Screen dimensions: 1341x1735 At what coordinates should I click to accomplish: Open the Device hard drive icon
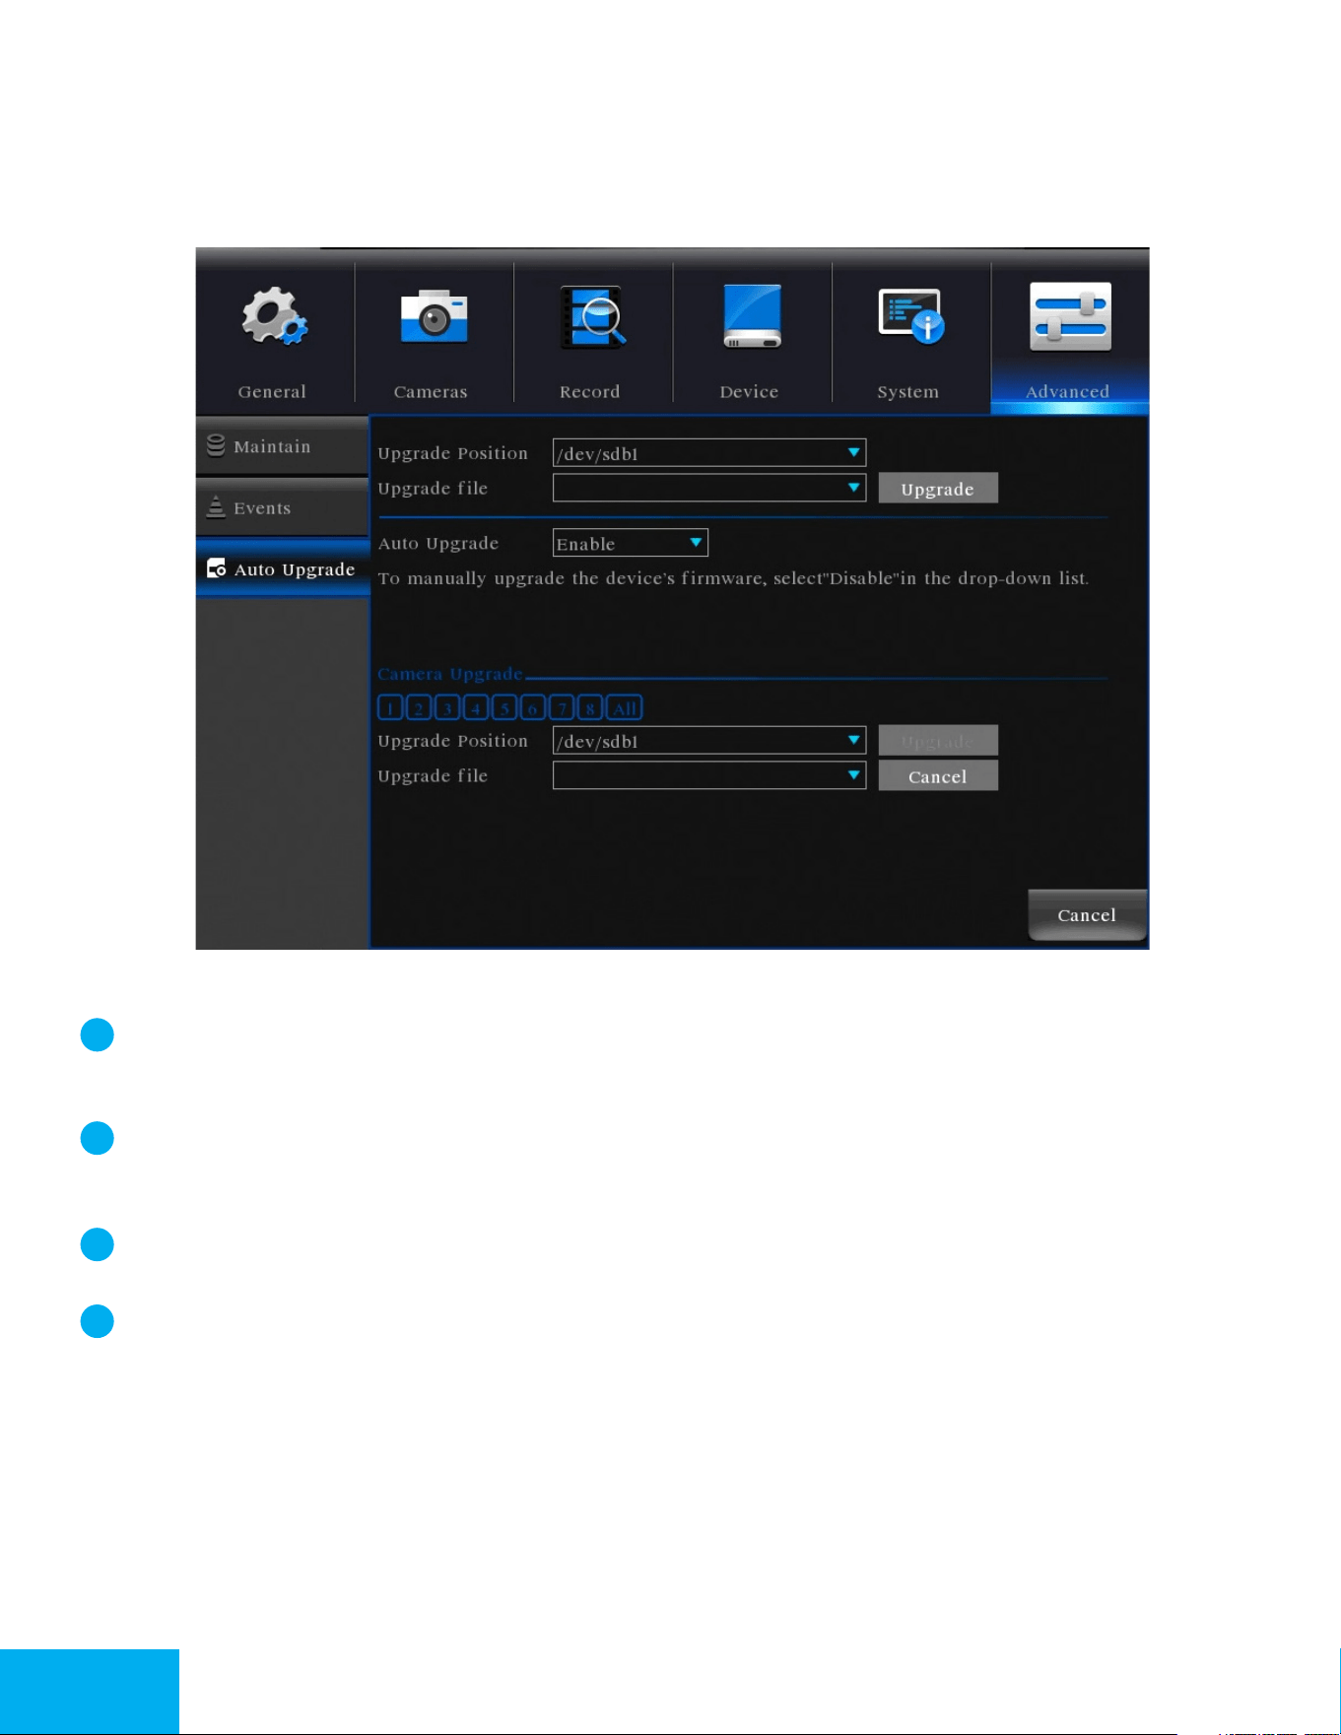pos(752,316)
